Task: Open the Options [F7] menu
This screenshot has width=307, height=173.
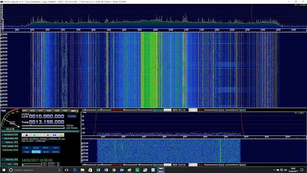Action: tap(10, 142)
